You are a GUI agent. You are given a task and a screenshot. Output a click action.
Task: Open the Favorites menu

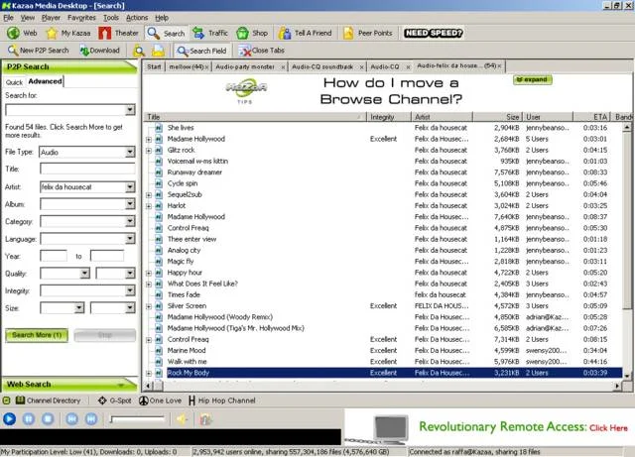click(81, 18)
